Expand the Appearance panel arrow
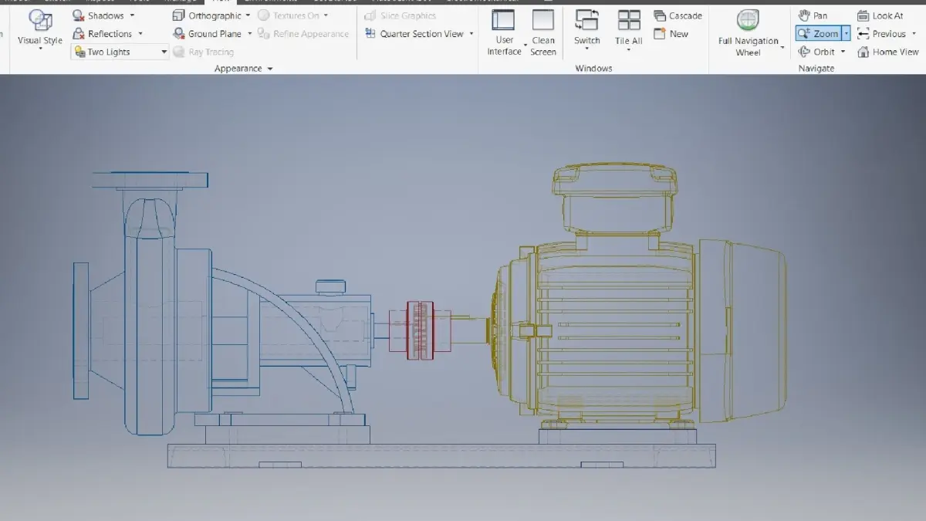 270,69
